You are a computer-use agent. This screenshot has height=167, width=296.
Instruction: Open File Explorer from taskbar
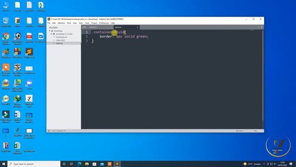(87, 164)
